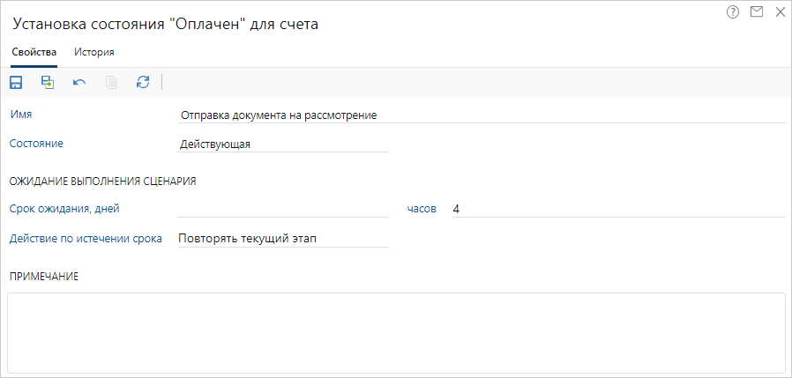
Task: Click the Refresh icon in toolbar
Action: 143,82
